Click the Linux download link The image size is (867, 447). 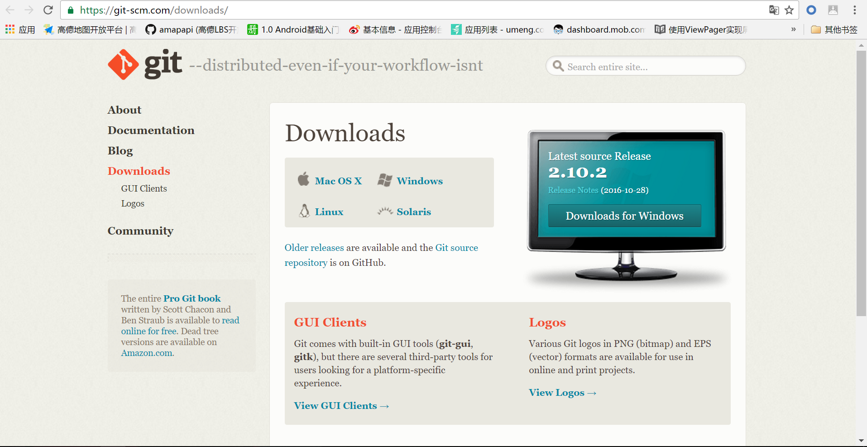tap(329, 211)
